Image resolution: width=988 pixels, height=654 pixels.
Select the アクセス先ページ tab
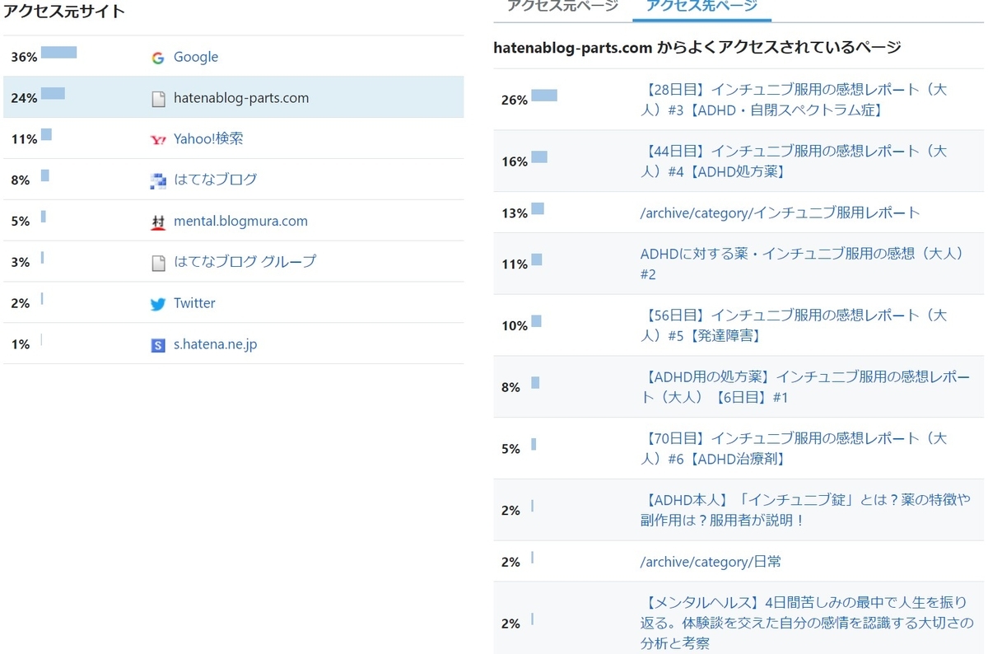701,7
